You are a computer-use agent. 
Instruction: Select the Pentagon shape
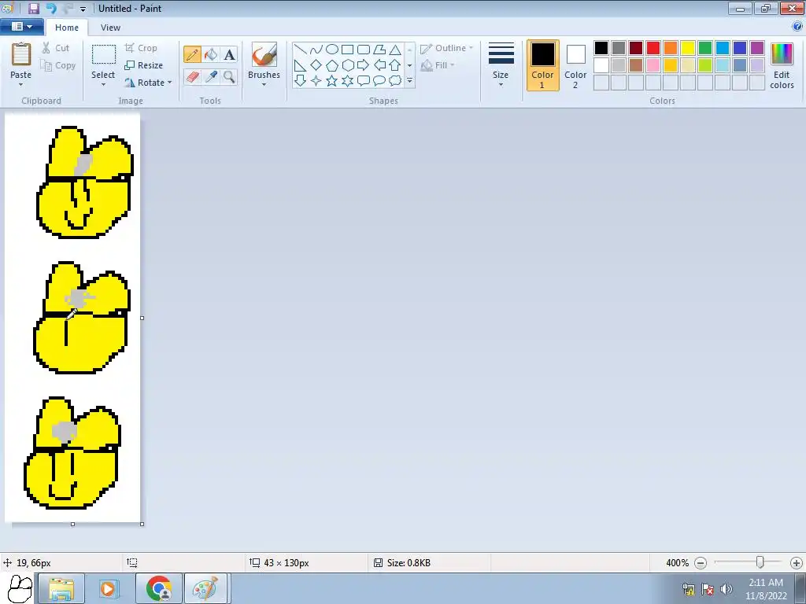coord(332,65)
